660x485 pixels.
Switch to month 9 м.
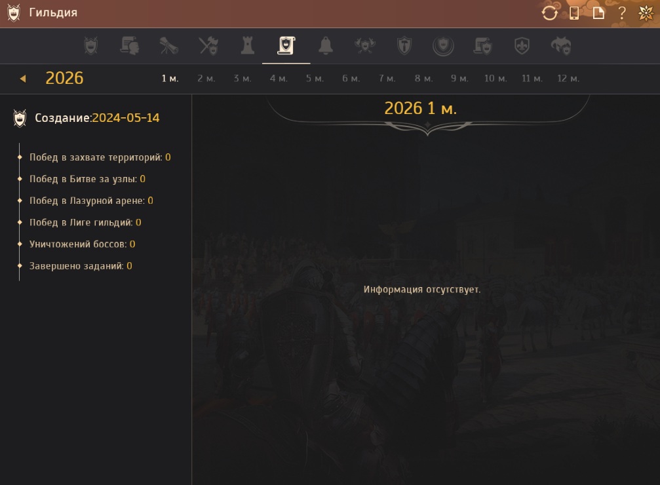point(459,79)
